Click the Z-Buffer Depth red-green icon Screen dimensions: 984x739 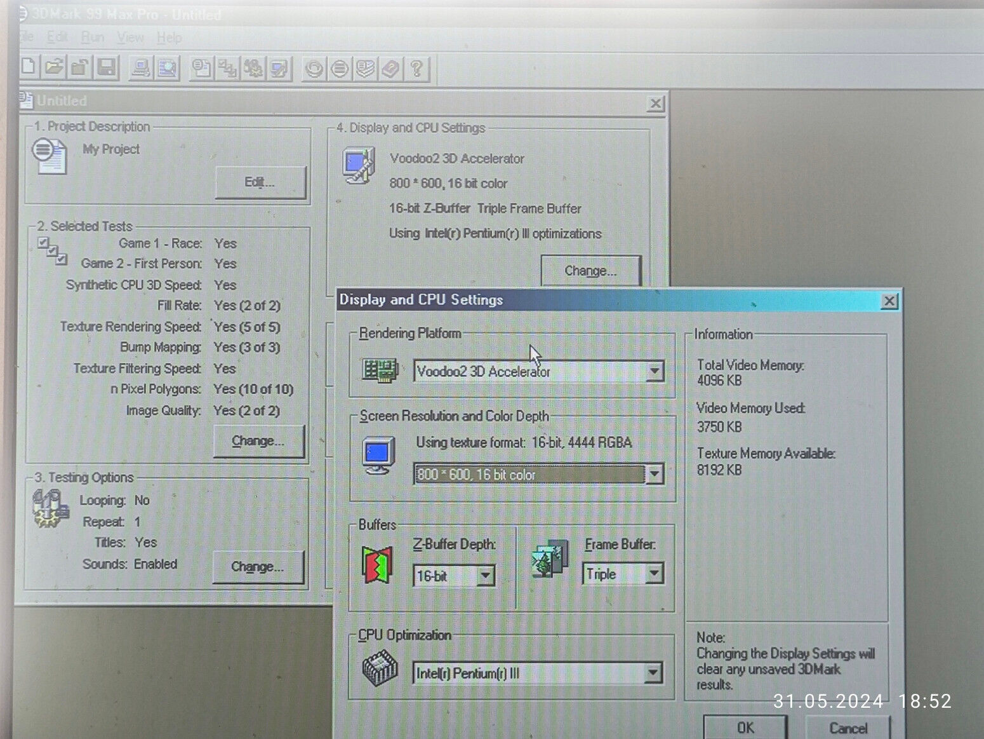pos(377,564)
